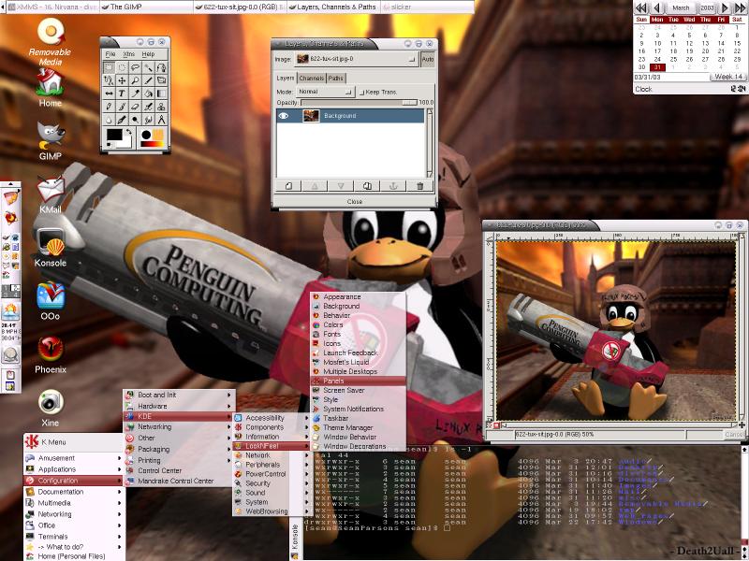Choose Panels in the LookNFeel menu
The image size is (749, 561).
pos(358,381)
